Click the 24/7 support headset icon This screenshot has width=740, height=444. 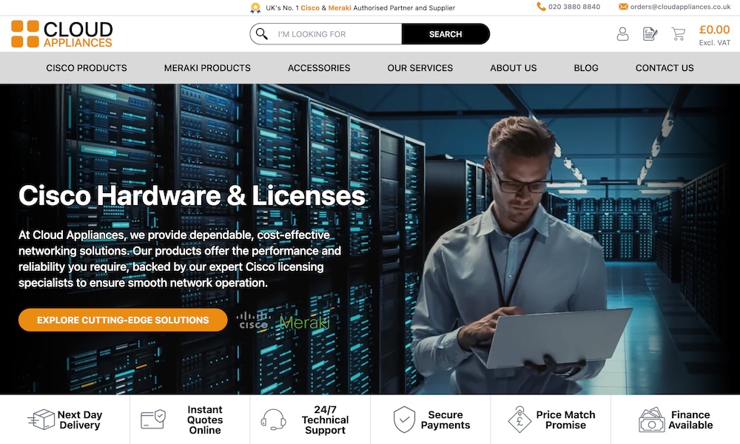[x=273, y=420]
